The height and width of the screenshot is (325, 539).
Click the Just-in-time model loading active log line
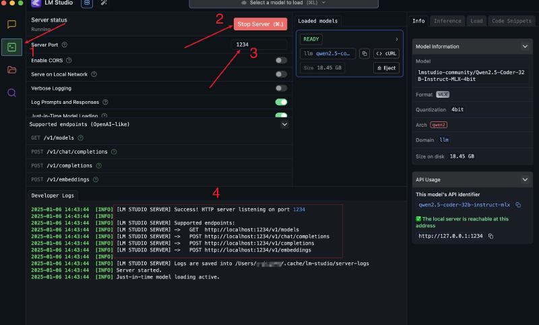coord(168,277)
